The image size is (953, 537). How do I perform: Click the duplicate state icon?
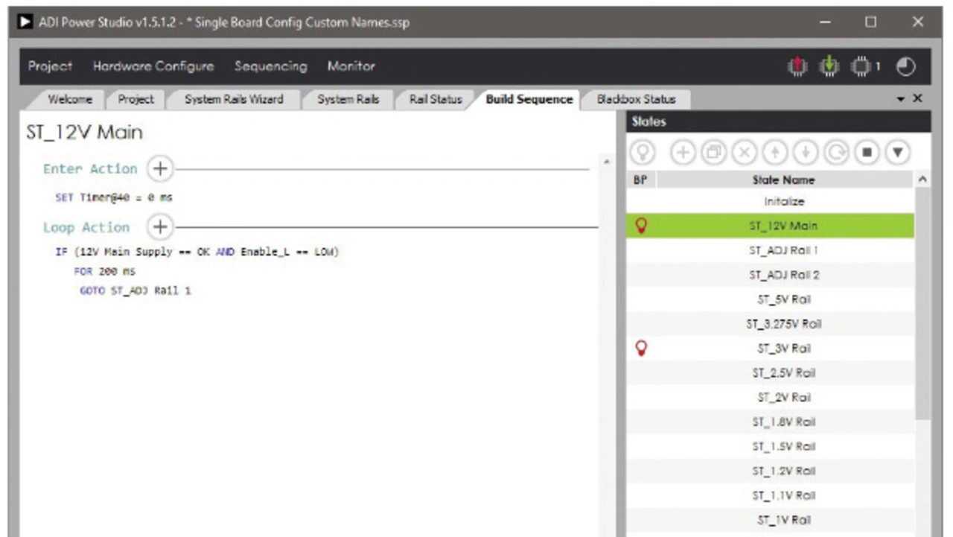[713, 153]
